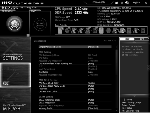Open CPU Base Clock Apply Mode option
The image size is (150, 113).
pos(75,86)
